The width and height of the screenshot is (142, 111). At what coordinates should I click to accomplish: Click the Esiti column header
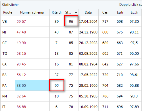(120, 12)
